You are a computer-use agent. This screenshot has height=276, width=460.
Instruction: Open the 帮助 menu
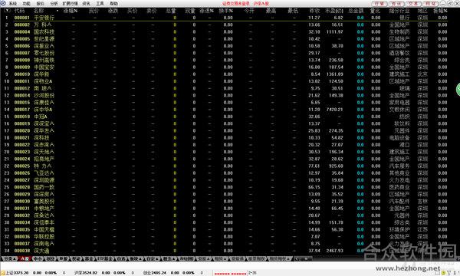113,4
